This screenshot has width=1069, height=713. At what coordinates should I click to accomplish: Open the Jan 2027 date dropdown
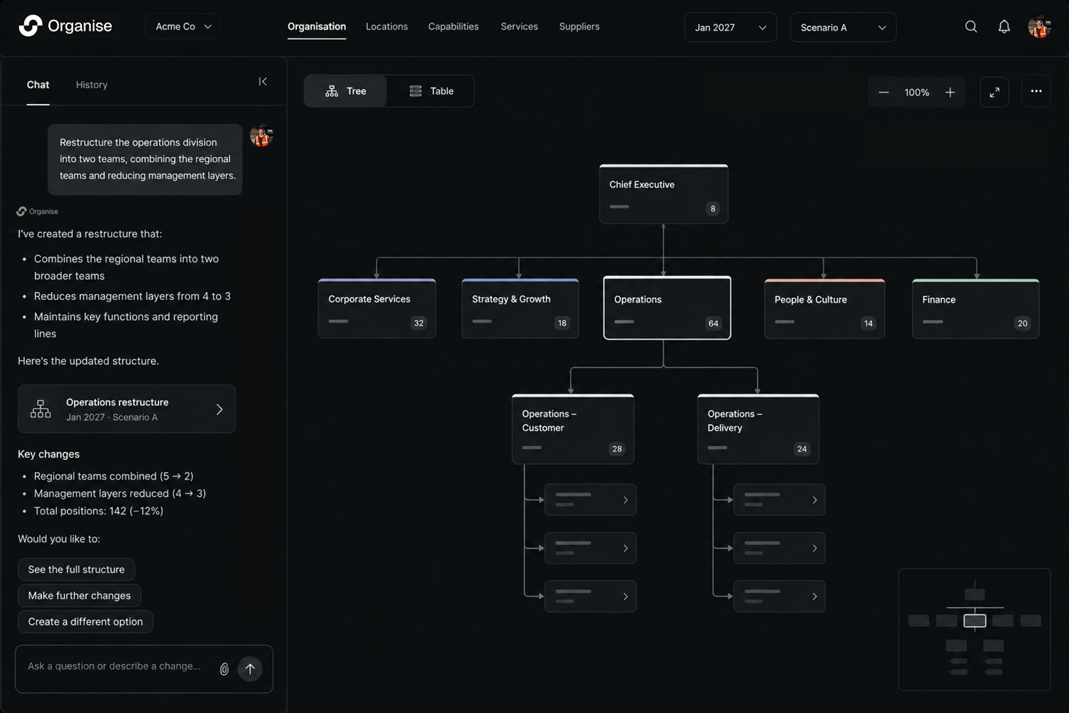[731, 27]
